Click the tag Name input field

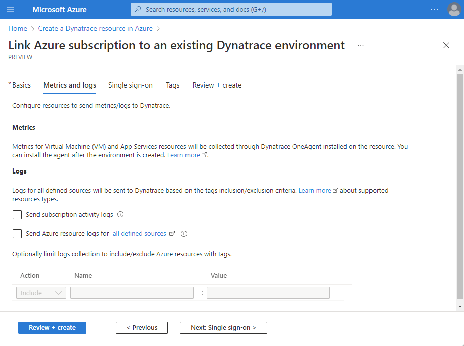pyautogui.click(x=132, y=293)
